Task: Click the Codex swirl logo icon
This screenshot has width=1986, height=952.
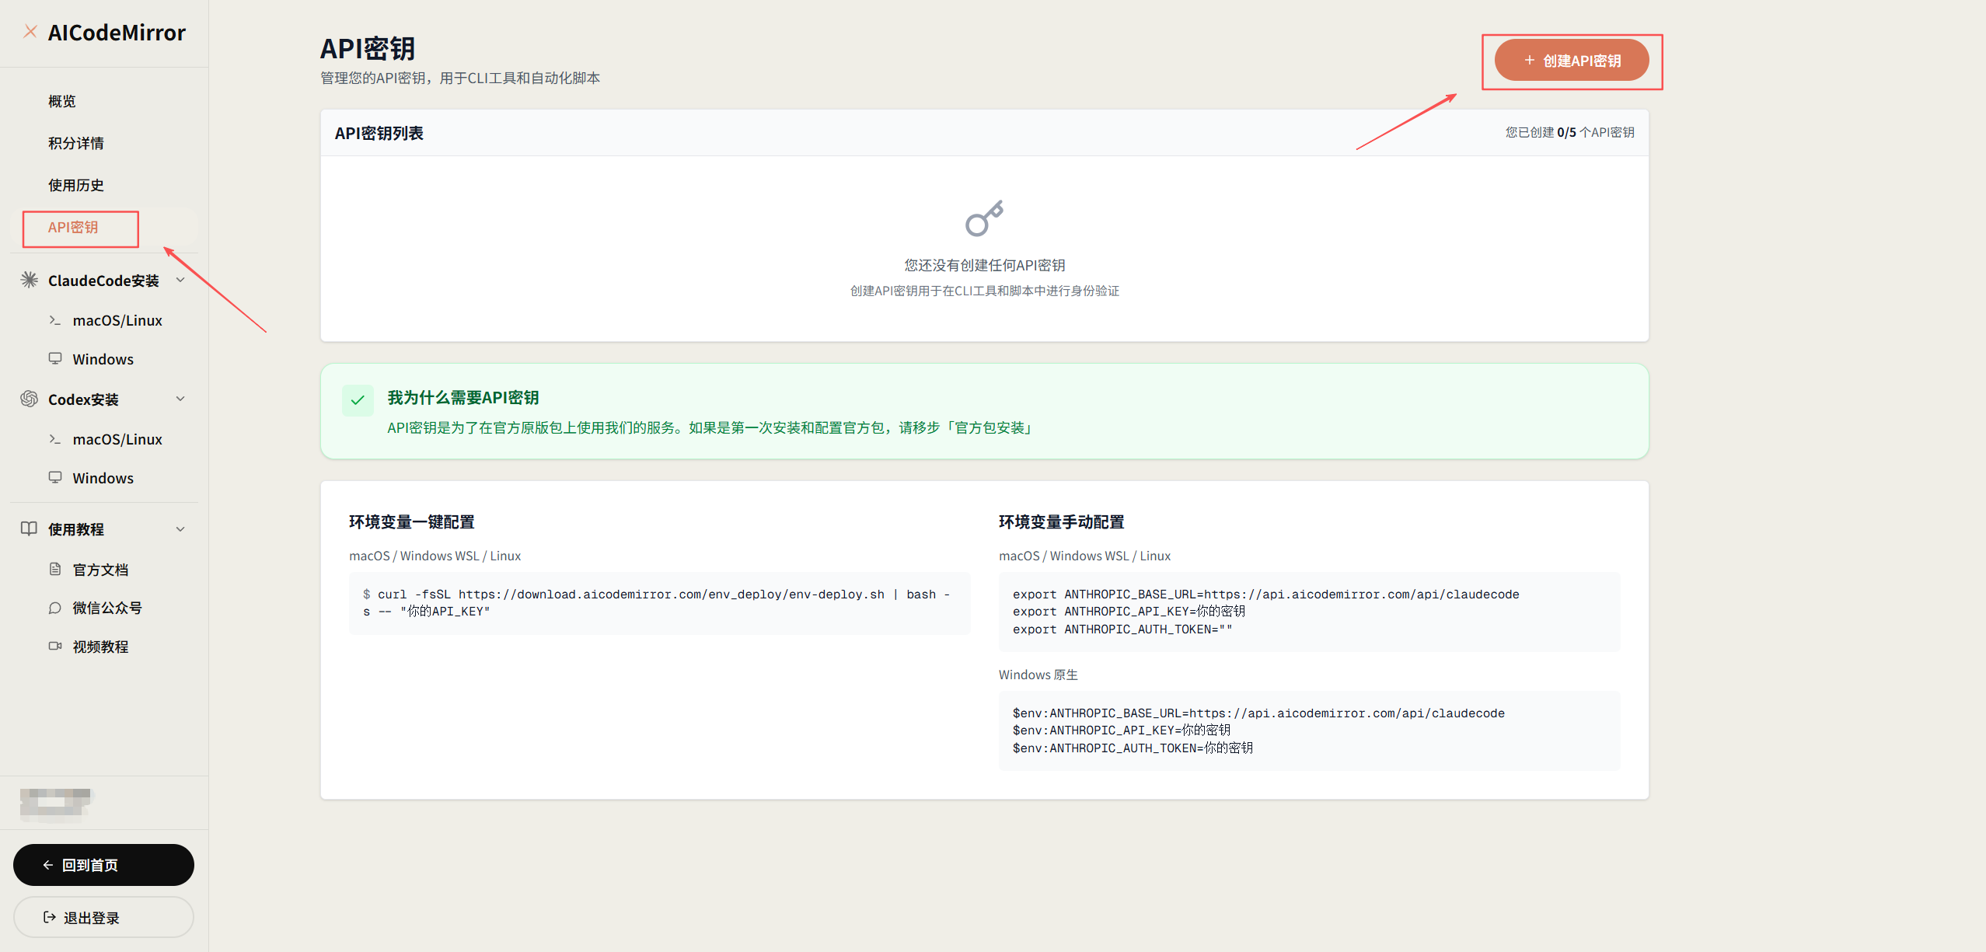Action: tap(30, 399)
